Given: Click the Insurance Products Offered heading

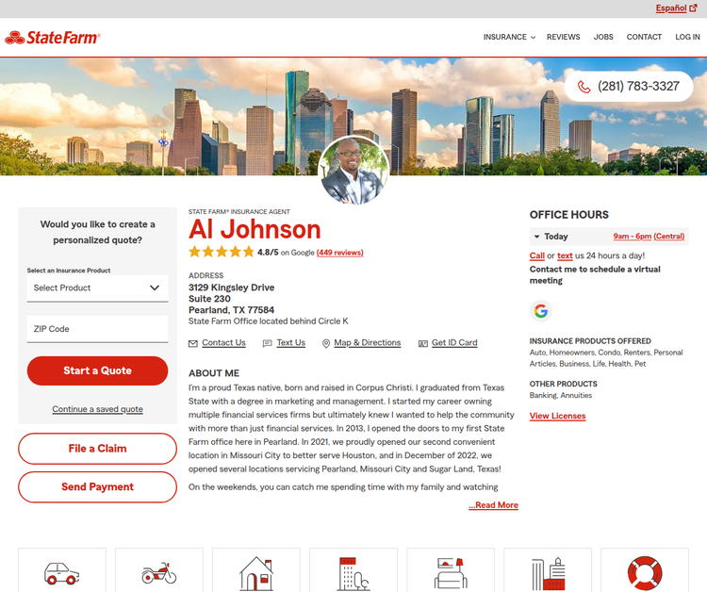Looking at the screenshot, I should (x=590, y=341).
